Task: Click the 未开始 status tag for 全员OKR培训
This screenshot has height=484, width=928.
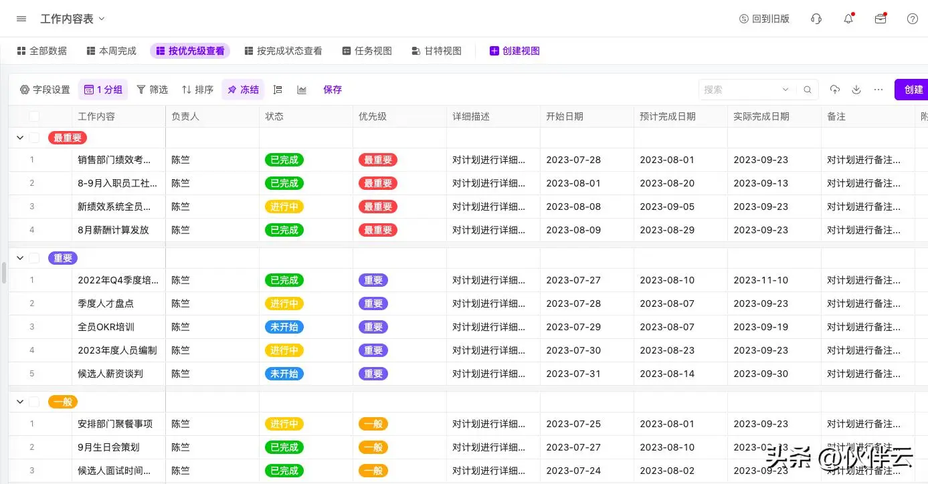Action: coord(284,327)
